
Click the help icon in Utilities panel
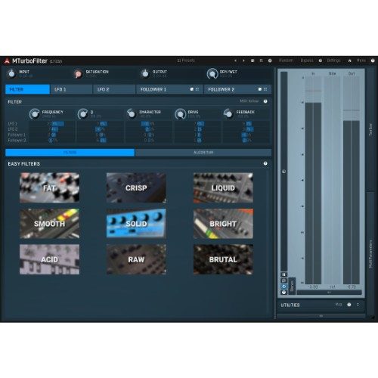click(349, 305)
